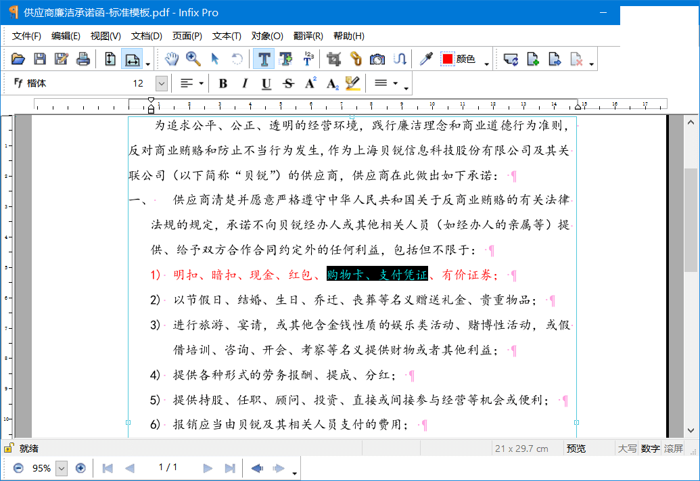Toggle Subscript formatting

pos(332,83)
